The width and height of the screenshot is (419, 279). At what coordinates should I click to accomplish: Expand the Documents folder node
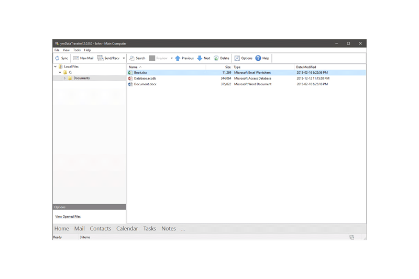(64, 78)
